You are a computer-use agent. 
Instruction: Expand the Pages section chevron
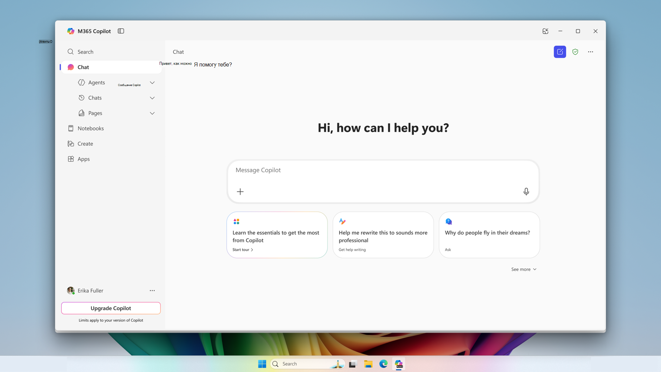152,113
